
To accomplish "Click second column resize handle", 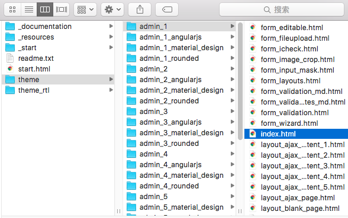I will pyautogui.click(x=240, y=211).
